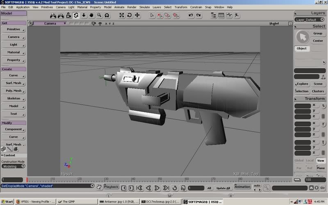Click the Clusters button

click(318, 91)
